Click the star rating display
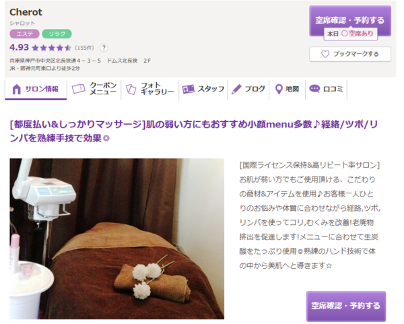Image resolution: width=404 pixels, height=324 pixels. 52,48
